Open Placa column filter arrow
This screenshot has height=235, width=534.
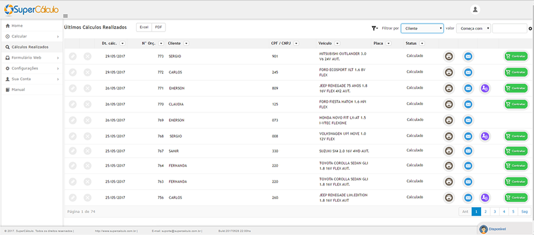388,43
